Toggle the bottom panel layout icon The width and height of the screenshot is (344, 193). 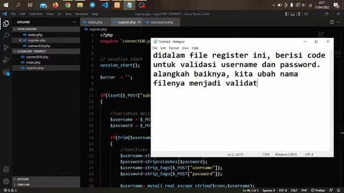[292, 14]
